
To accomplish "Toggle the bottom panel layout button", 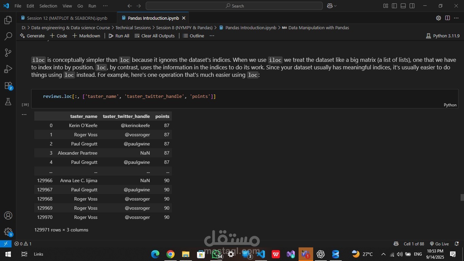I will 403,6.
